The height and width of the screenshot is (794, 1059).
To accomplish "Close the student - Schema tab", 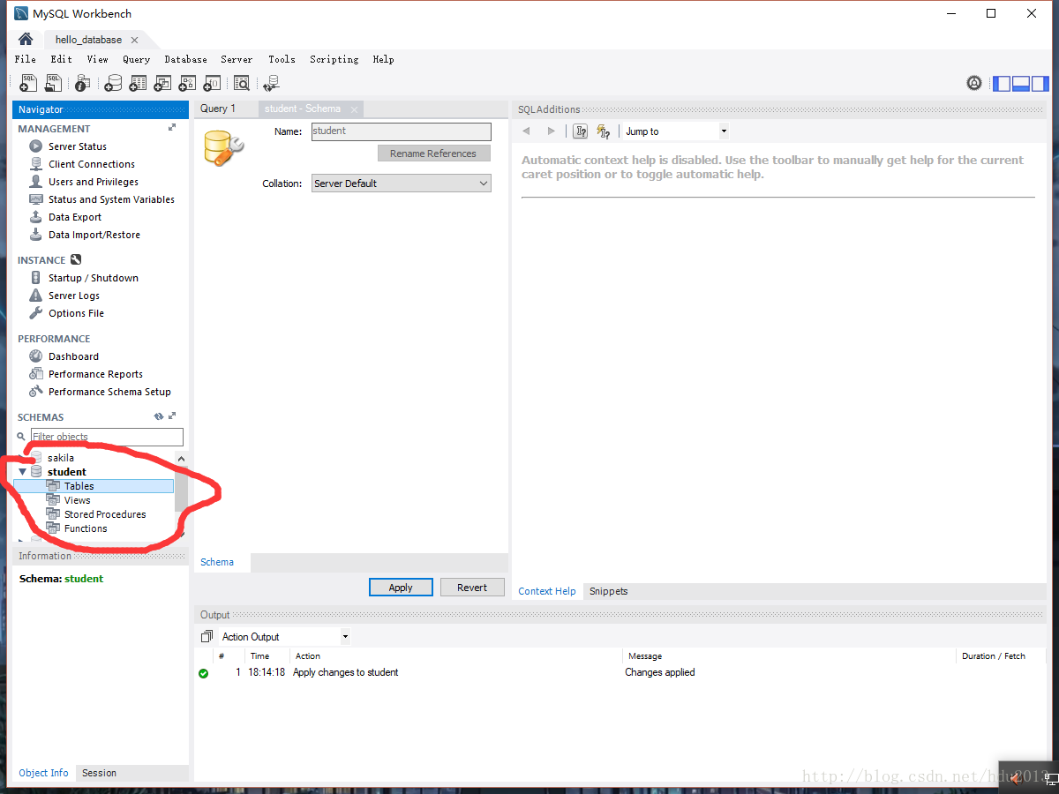I will (x=354, y=109).
